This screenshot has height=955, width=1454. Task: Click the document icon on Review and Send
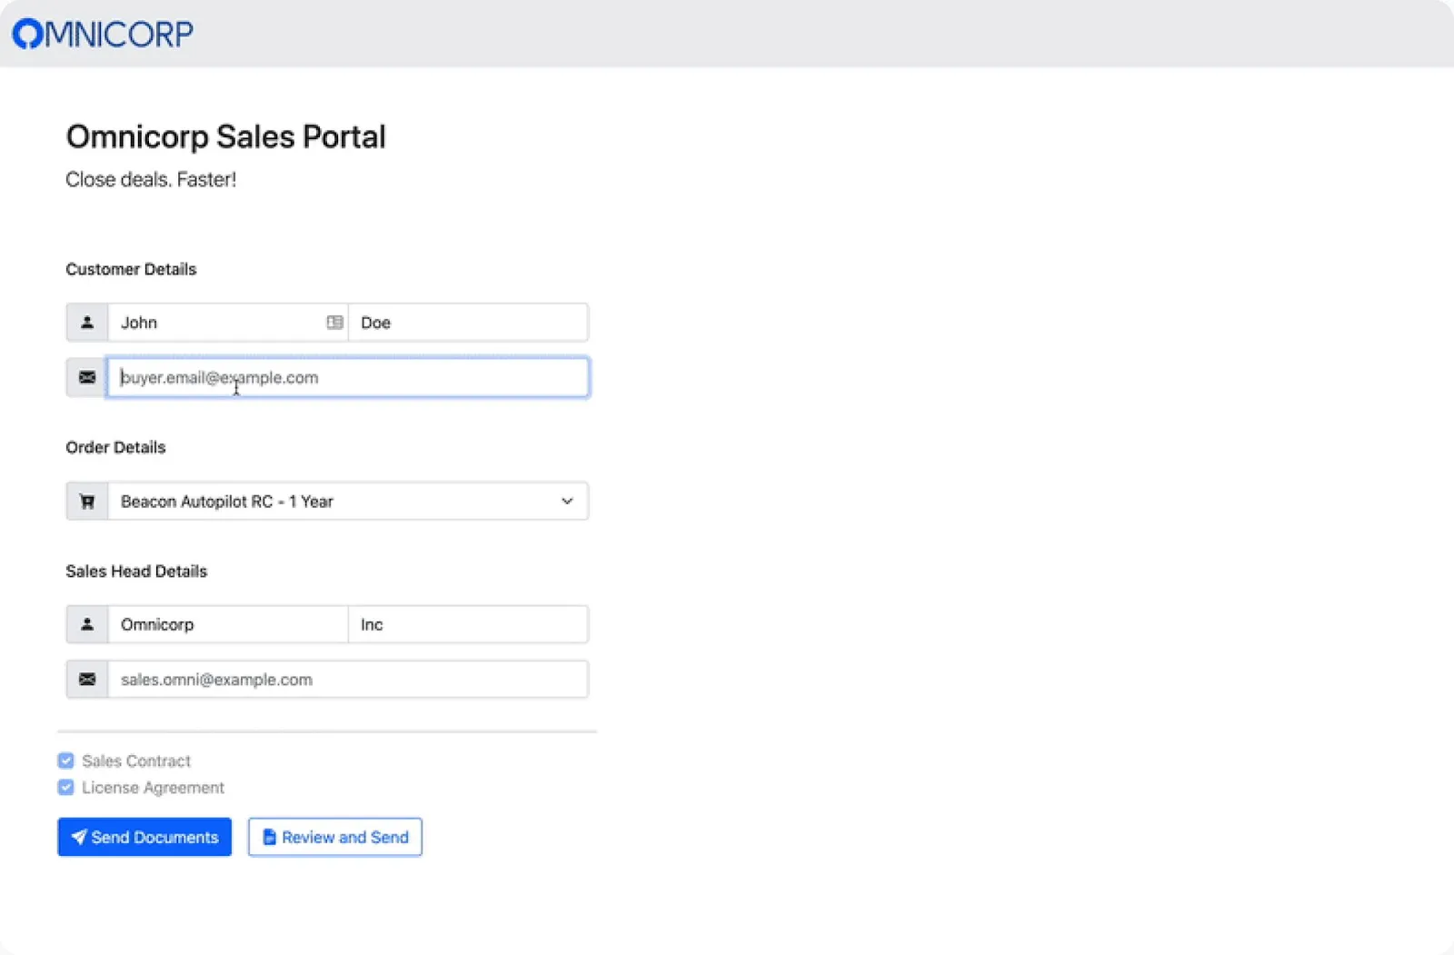click(268, 837)
